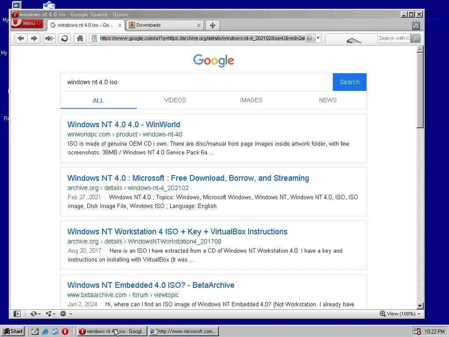Open the Windows NT 4.0 4.0 - WinWorld result
This screenshot has height=337, width=449.
[x=124, y=125]
